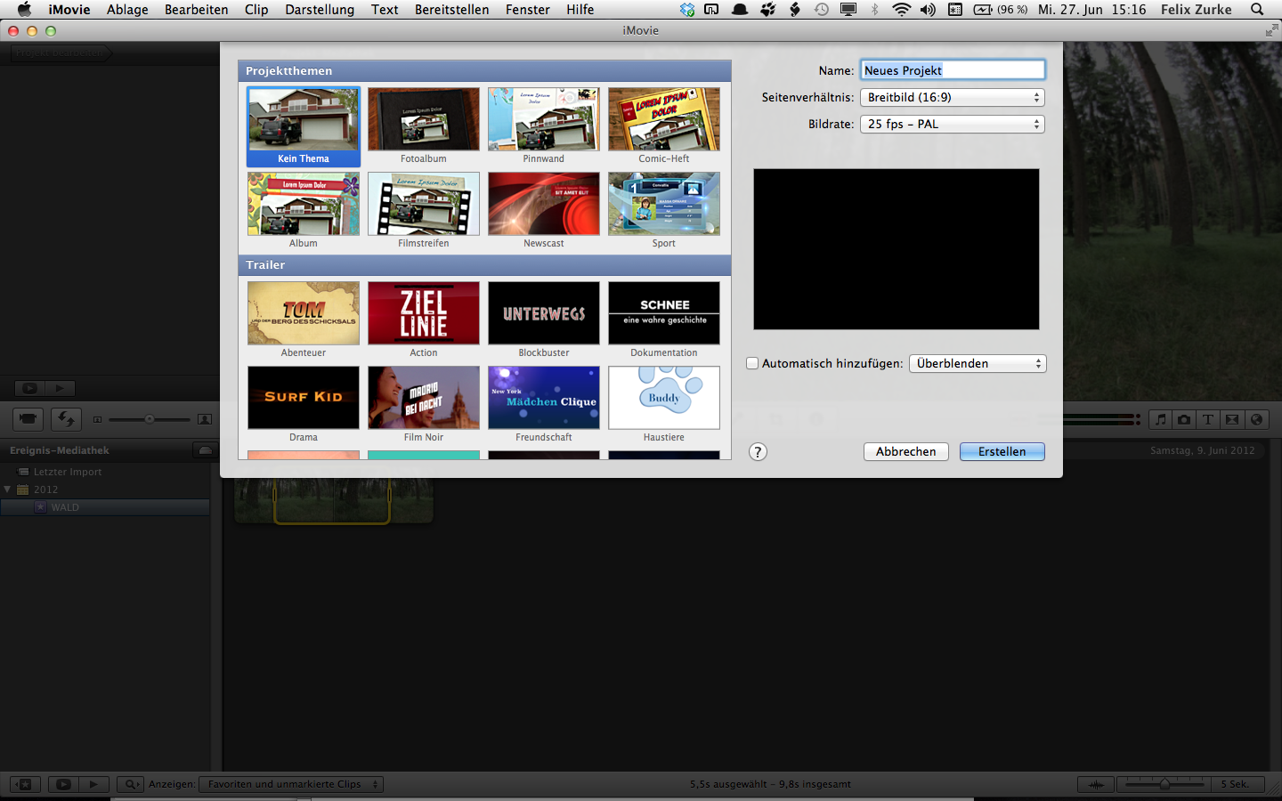
Task: Click the music and sound effects browser icon
Action: coord(1160,419)
